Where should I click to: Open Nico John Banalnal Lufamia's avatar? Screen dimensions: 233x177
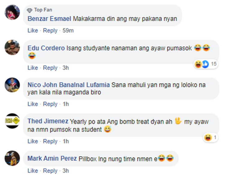tap(12, 84)
